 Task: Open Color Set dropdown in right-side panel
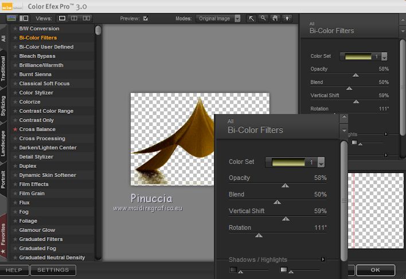pos(384,56)
